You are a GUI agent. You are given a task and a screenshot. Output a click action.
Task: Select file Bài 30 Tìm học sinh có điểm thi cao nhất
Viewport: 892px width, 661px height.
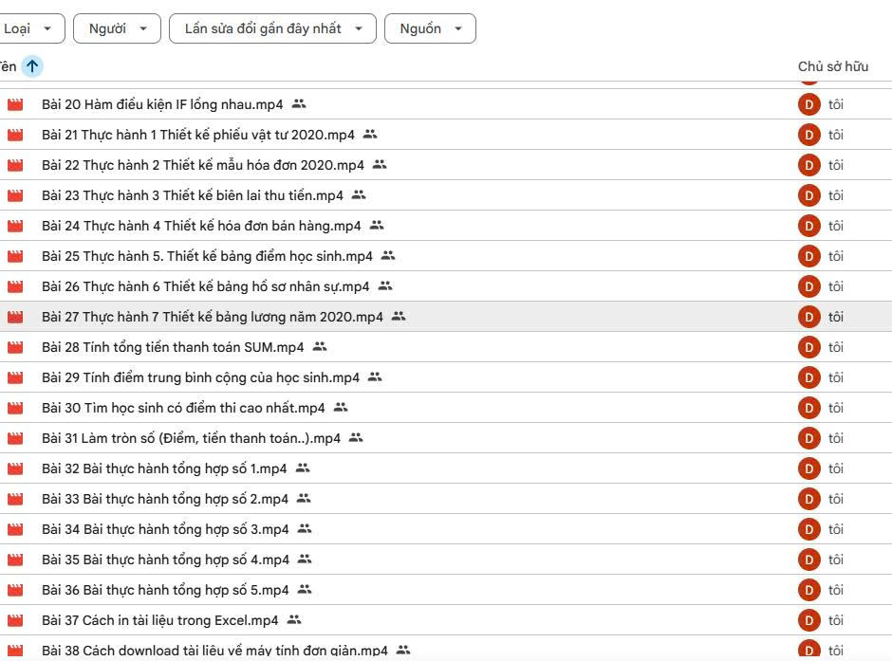tap(183, 408)
